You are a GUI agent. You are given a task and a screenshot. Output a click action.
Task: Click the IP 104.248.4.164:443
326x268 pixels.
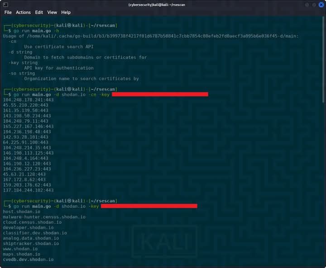click(25, 158)
